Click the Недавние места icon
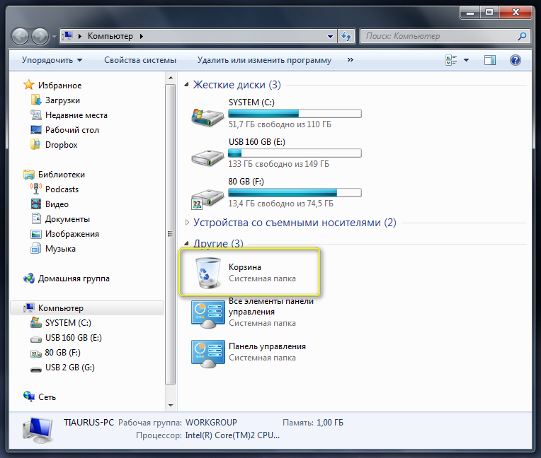 click(36, 114)
